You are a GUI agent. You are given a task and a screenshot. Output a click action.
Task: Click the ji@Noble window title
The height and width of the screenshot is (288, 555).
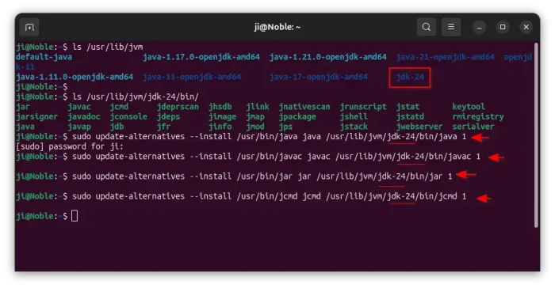(x=277, y=27)
